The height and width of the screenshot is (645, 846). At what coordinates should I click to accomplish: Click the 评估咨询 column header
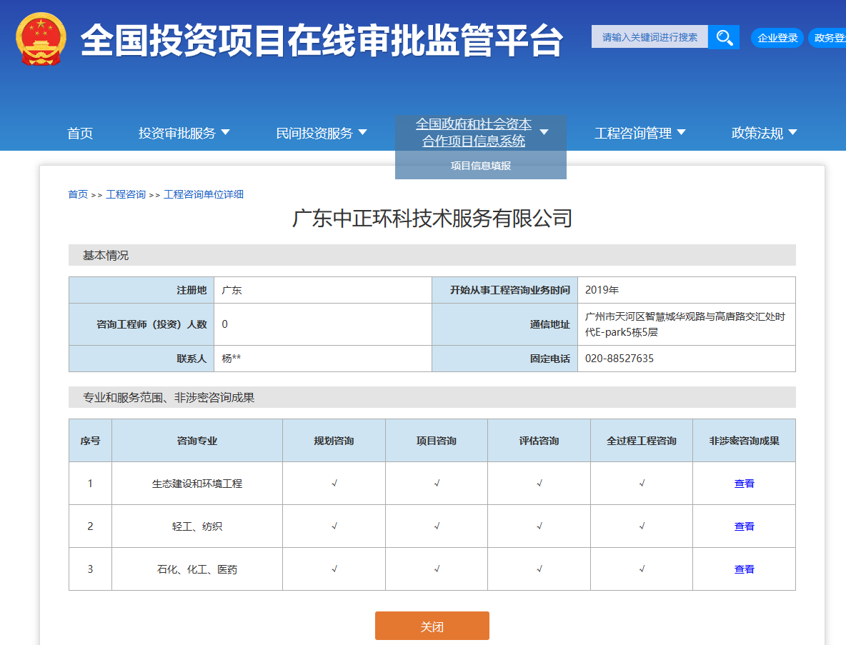point(539,441)
